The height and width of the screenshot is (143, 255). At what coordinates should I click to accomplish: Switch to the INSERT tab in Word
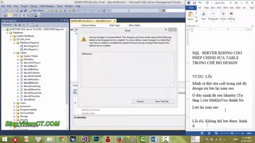click(x=206, y=8)
